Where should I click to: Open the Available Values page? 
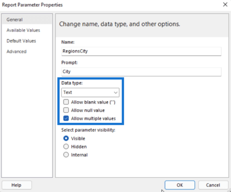pos(23,30)
